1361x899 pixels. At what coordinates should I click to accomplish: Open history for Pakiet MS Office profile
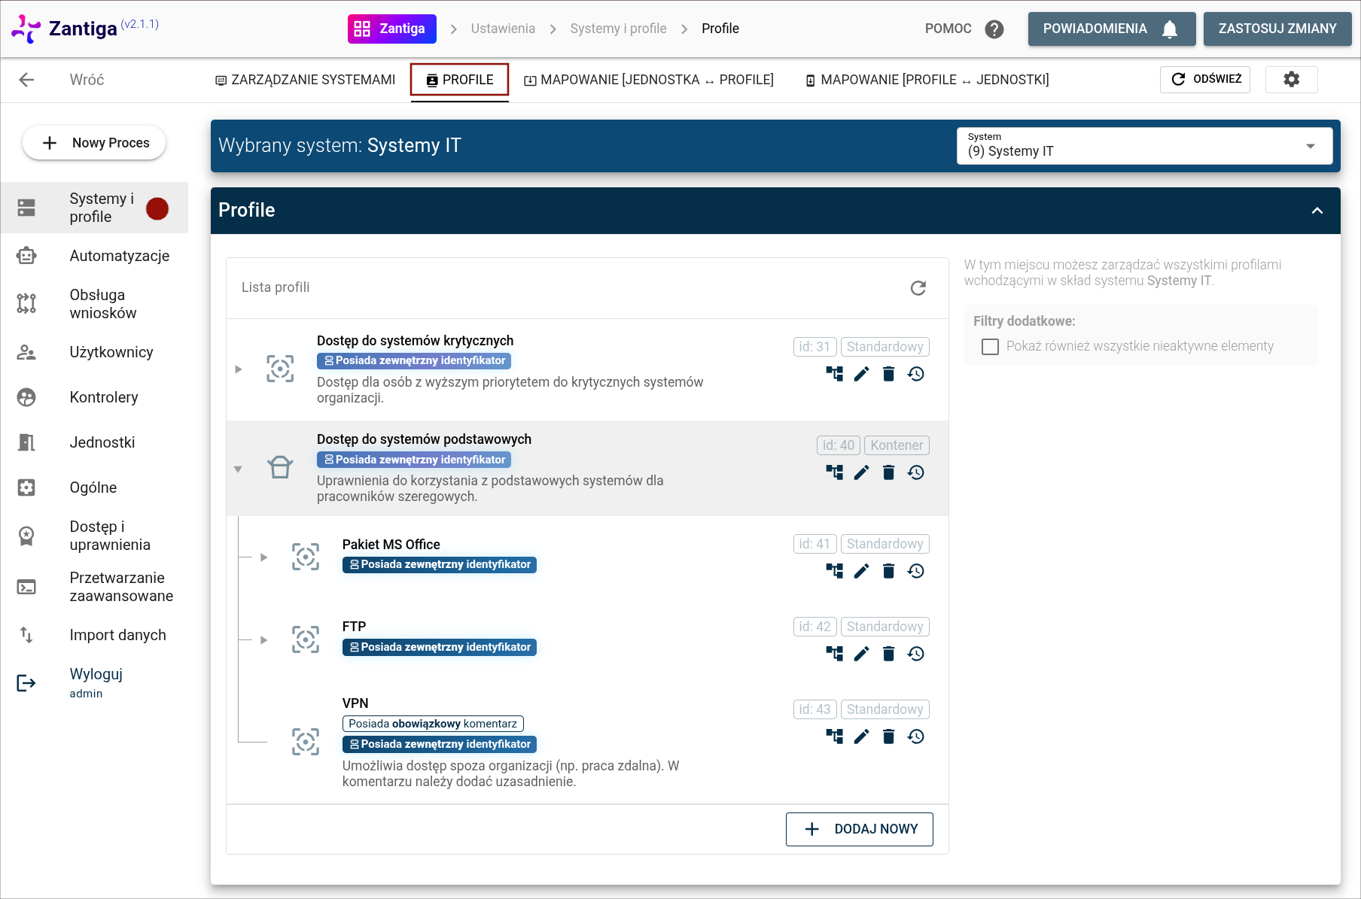915,571
